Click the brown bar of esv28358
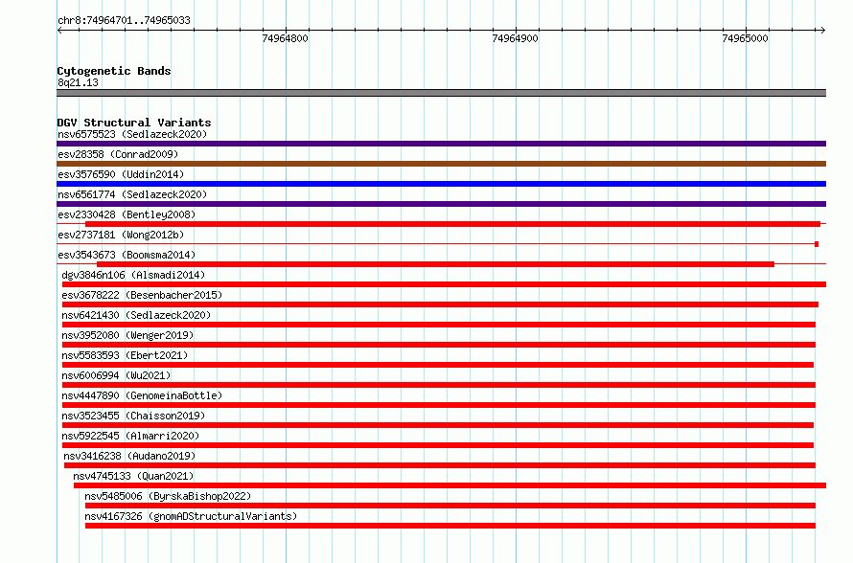The height and width of the screenshot is (563, 853). pyautogui.click(x=441, y=164)
